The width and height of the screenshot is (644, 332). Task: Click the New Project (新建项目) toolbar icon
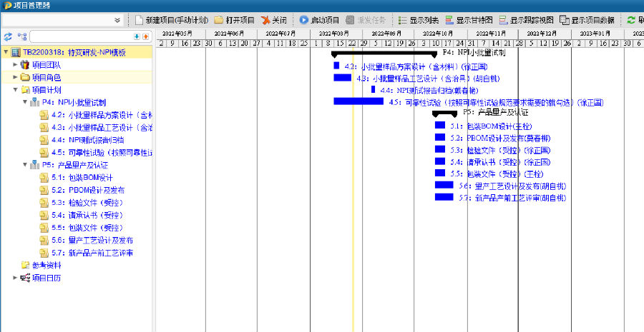140,20
